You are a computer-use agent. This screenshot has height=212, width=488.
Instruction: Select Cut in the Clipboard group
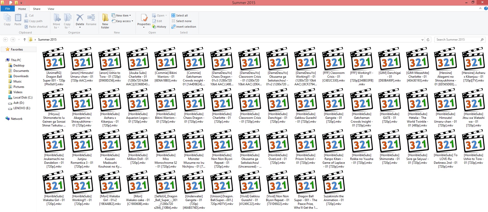tap(29, 15)
